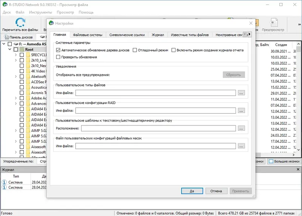
Task: Click the Отмена button
Action: click(216, 191)
